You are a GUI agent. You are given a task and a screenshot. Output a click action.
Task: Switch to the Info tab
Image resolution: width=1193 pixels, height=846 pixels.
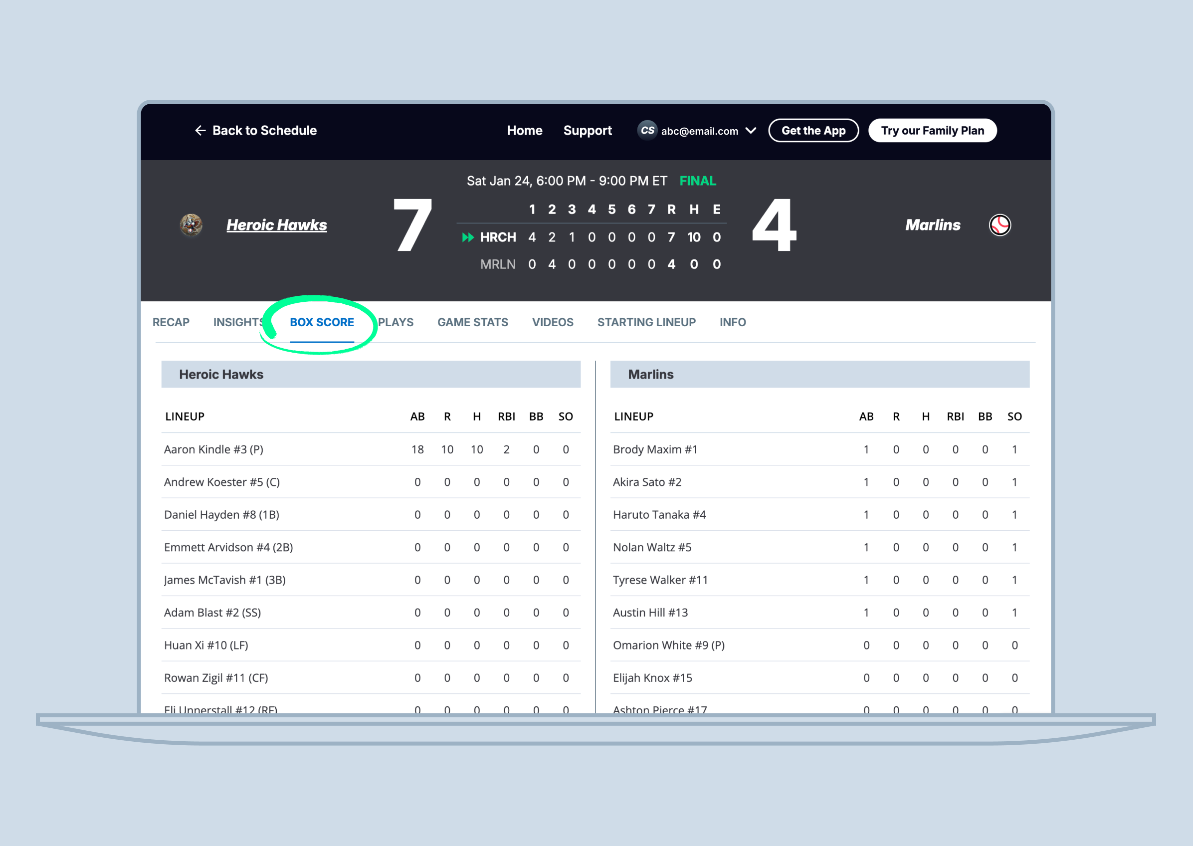(x=732, y=322)
